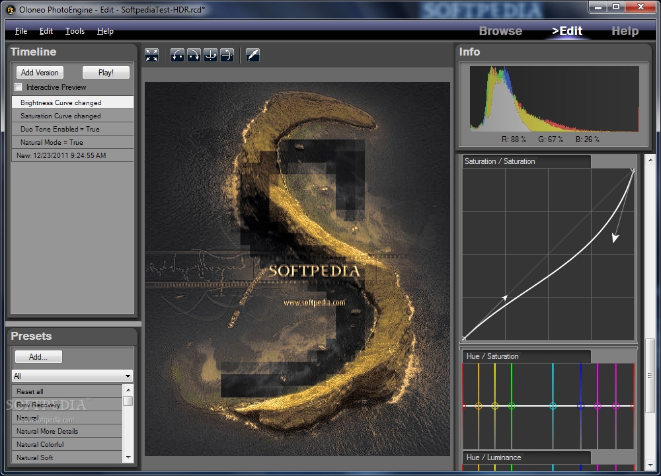The height and width of the screenshot is (476, 661).
Task: Open the File menu
Action: (x=21, y=31)
